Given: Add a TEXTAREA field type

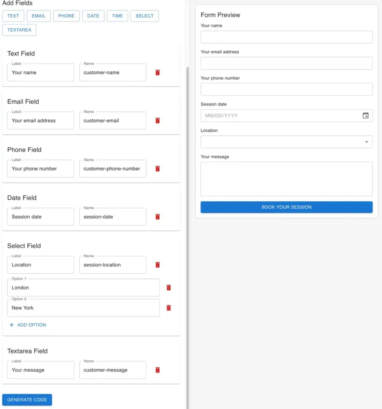Looking at the screenshot, I should 19,30.
